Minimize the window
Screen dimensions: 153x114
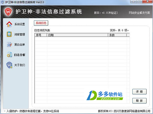click(x=134, y=2)
